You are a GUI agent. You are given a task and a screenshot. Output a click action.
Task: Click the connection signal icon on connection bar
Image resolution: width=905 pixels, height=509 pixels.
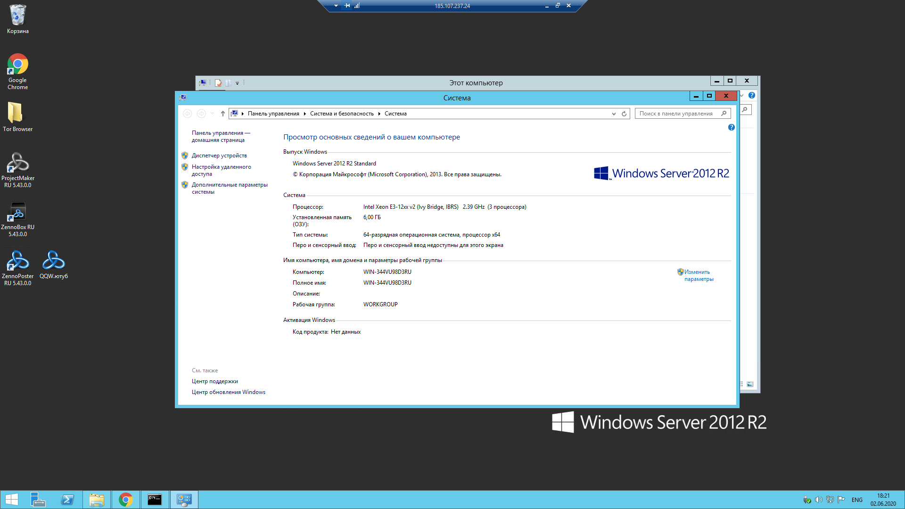point(357,6)
